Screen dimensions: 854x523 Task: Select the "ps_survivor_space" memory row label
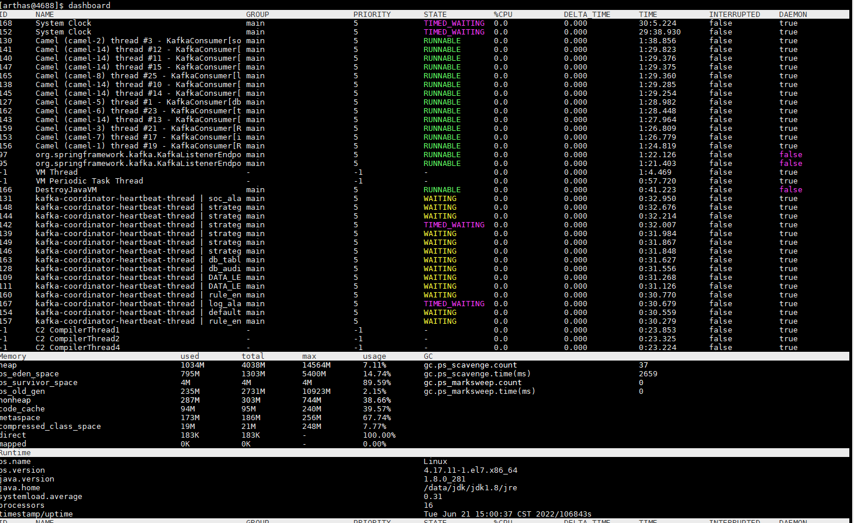(39, 383)
